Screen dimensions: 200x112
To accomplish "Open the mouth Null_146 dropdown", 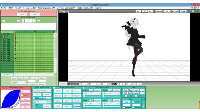I will 111,93.
